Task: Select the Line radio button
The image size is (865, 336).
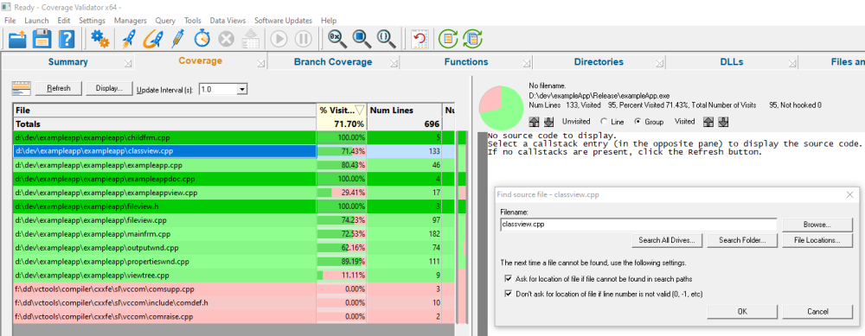Action: [603, 122]
